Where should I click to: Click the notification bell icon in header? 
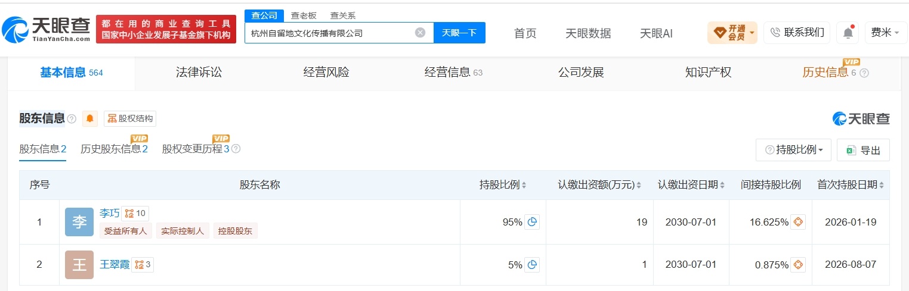[x=847, y=33]
